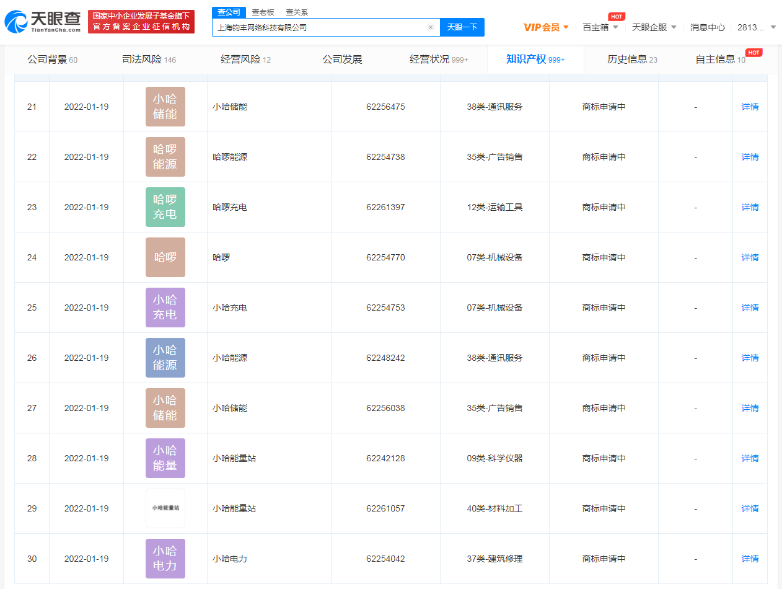Open the white 小哈能量站 thumbnail in row 29
The width and height of the screenshot is (782, 589).
[165, 508]
